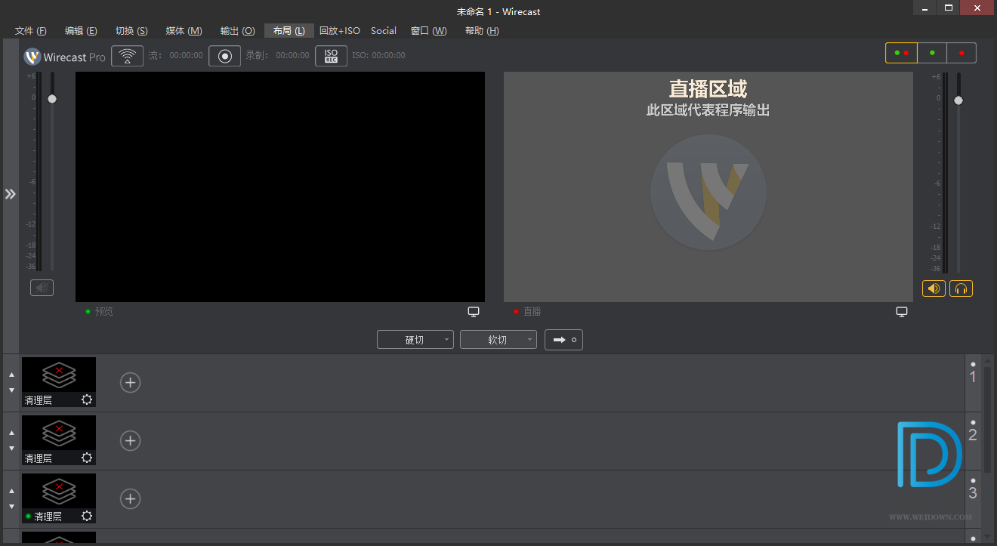Select the layer 1 清理层 thumbnail
997x546 pixels.
[59, 382]
